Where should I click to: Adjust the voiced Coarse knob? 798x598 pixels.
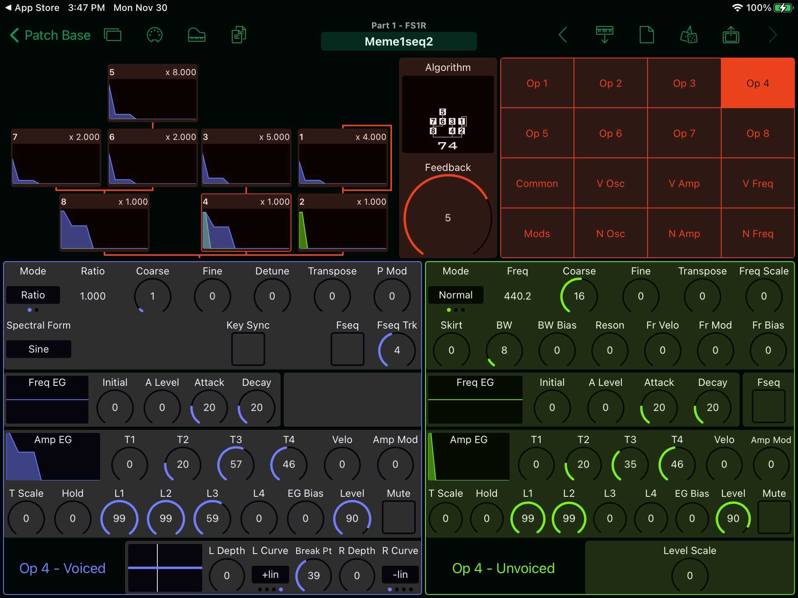point(153,296)
